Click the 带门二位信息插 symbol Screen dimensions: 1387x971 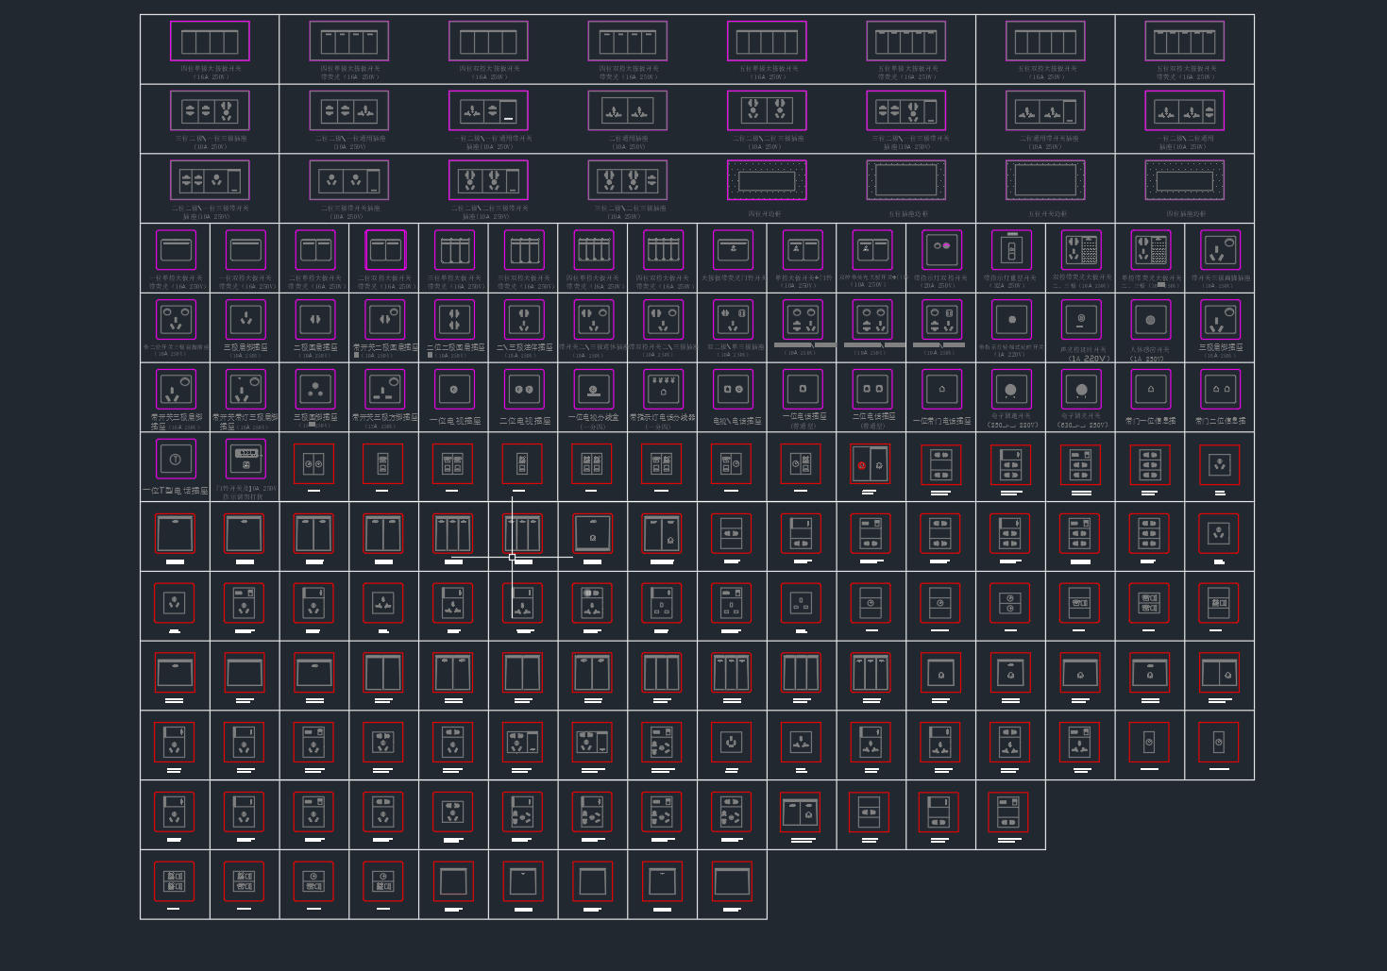[1219, 389]
